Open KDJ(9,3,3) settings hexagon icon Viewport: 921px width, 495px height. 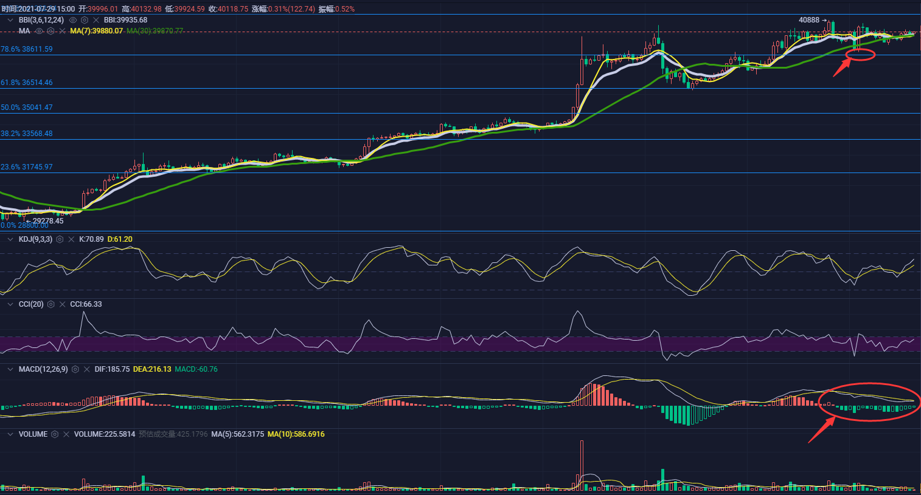point(60,239)
